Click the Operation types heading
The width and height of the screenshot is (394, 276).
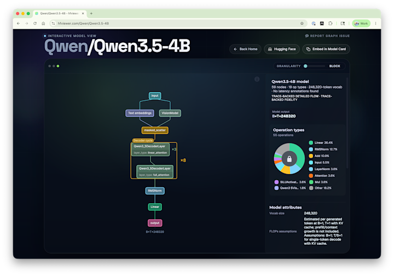click(288, 130)
